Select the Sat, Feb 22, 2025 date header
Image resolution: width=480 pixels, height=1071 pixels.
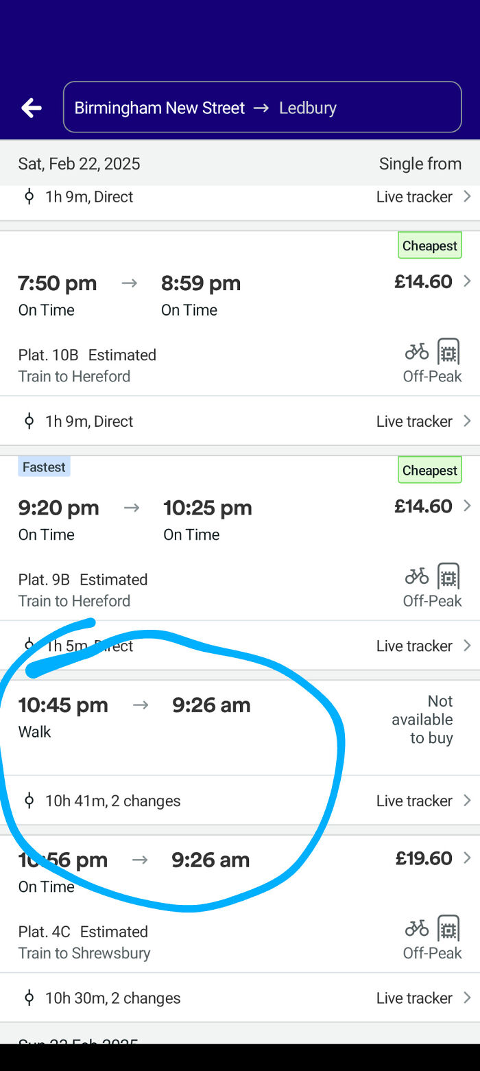79,163
